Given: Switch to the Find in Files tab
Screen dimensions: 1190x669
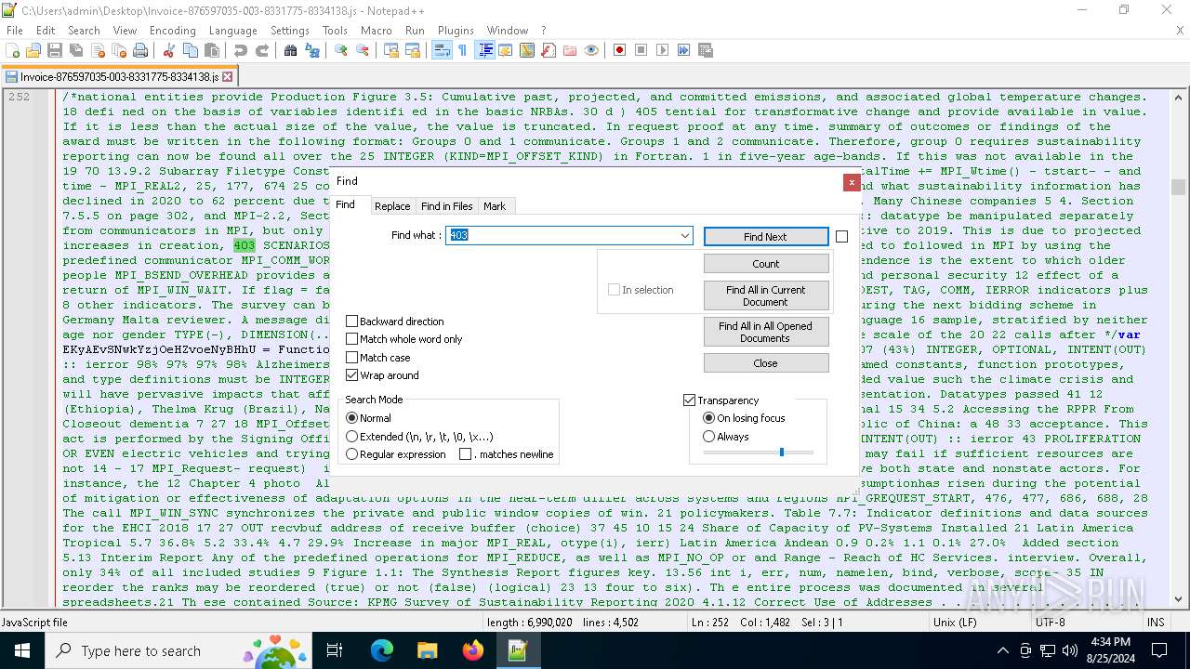Looking at the screenshot, I should [x=446, y=206].
